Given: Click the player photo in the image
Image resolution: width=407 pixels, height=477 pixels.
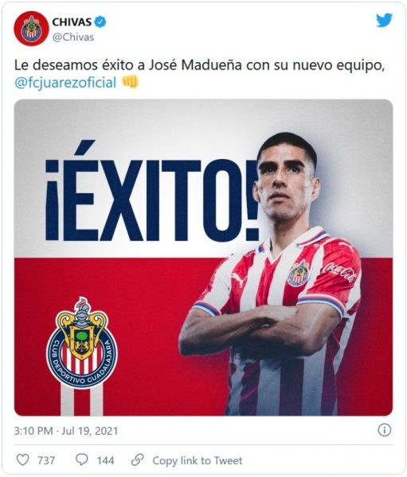Looking at the screenshot, I should pyautogui.click(x=276, y=273).
